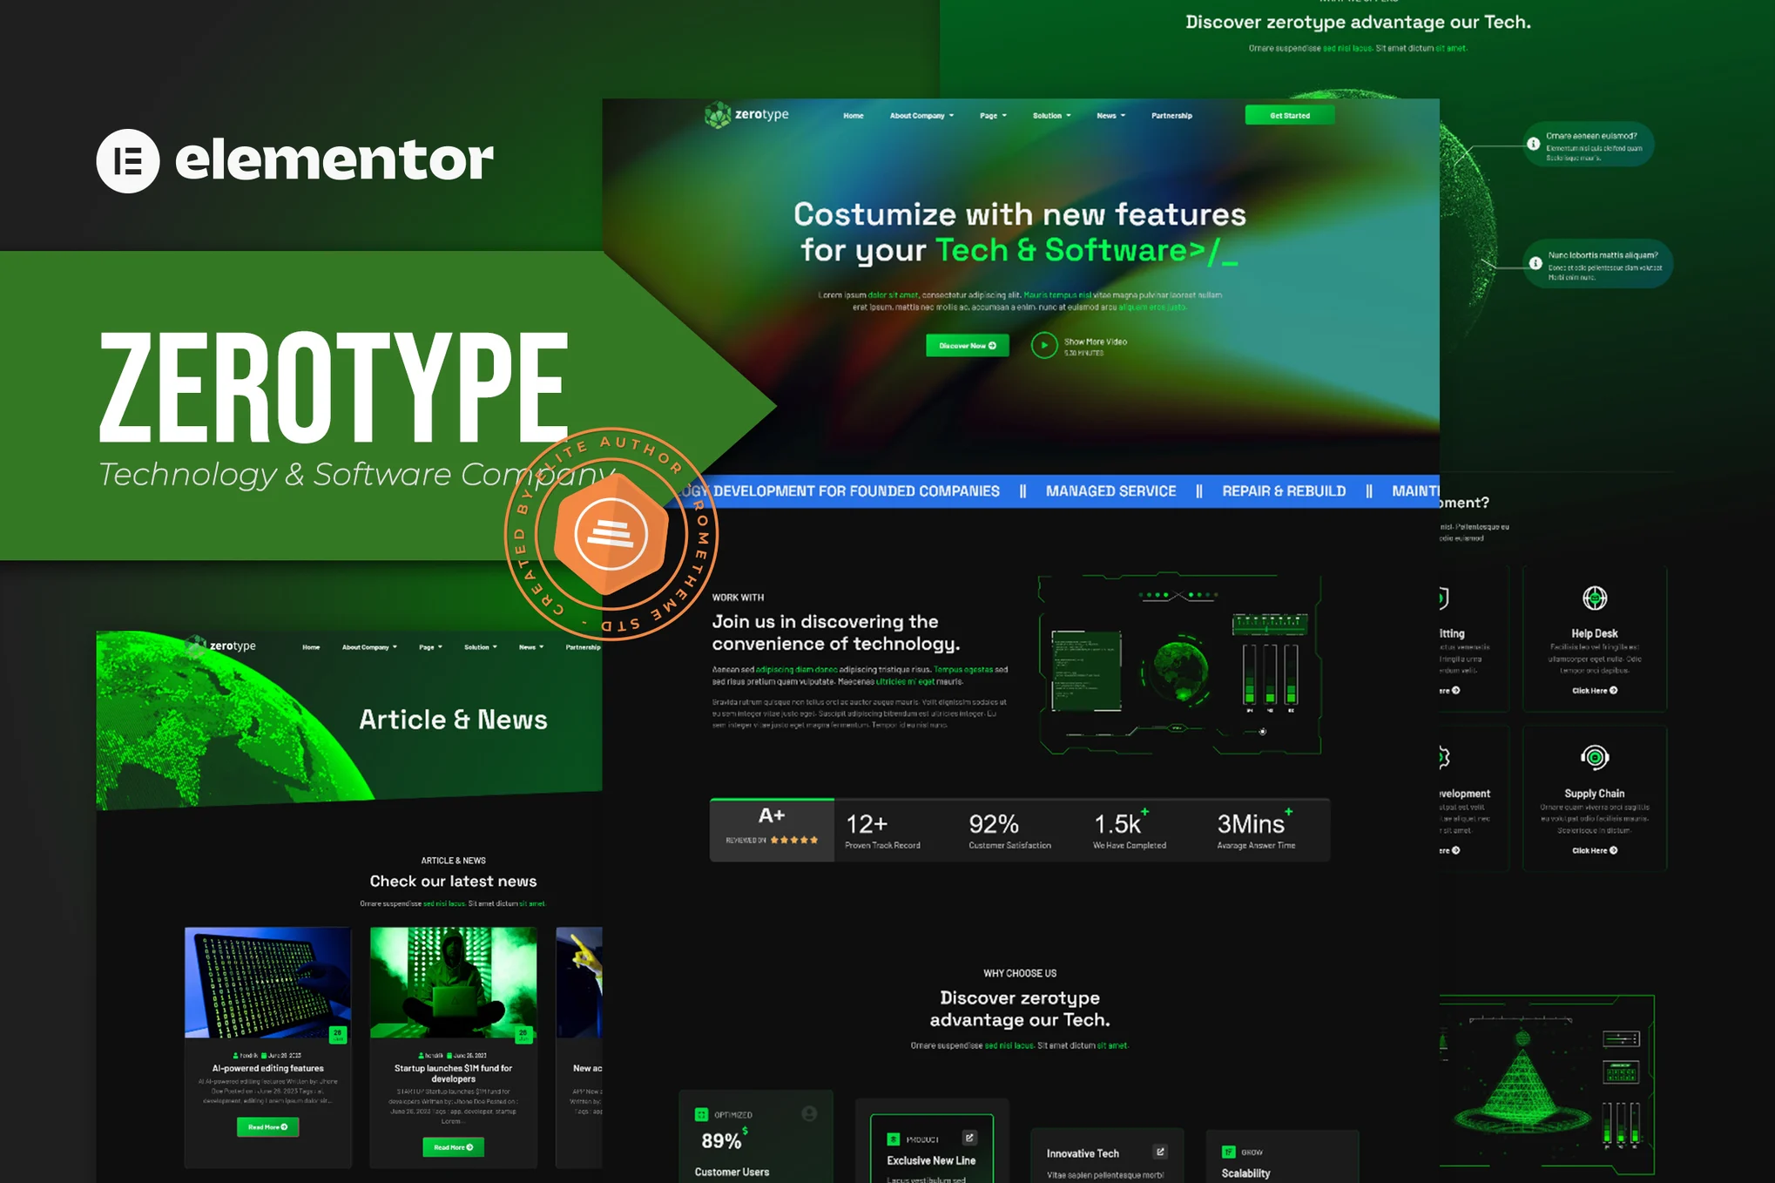
Task: Click the tech dashboard HUD illustration
Action: pyautogui.click(x=1180, y=665)
